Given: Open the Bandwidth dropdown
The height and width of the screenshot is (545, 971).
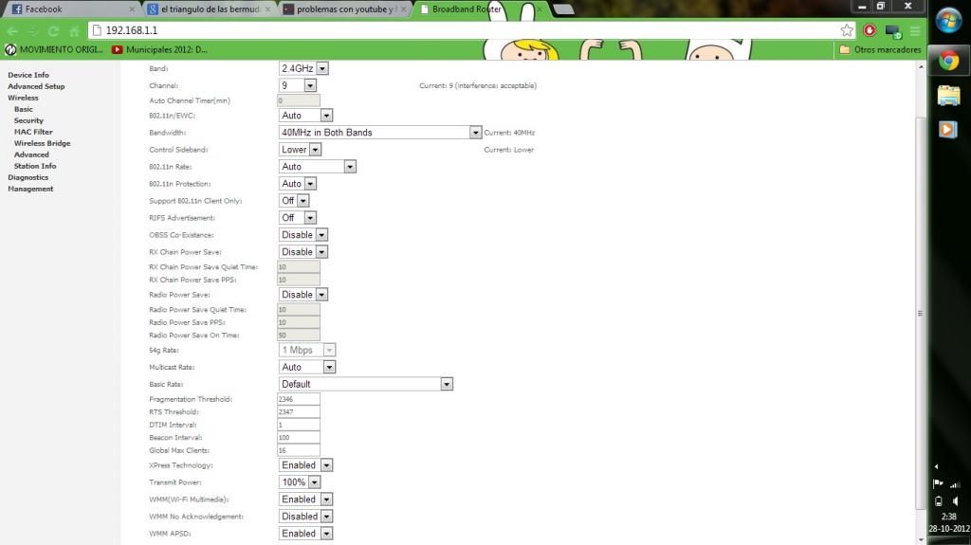Looking at the screenshot, I should 379,133.
